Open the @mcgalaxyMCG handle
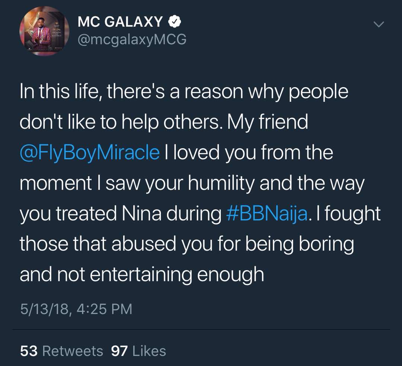Image resolution: width=402 pixels, height=366 pixels. pos(132,40)
